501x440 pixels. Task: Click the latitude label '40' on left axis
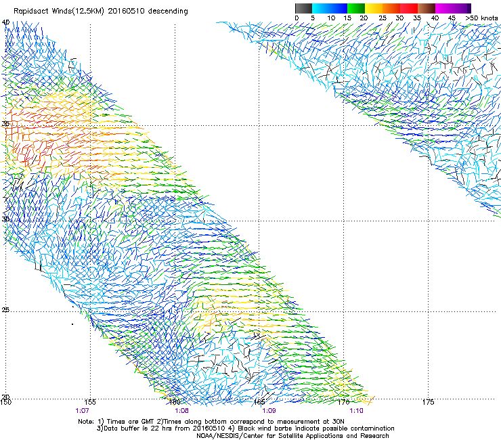point(5,22)
